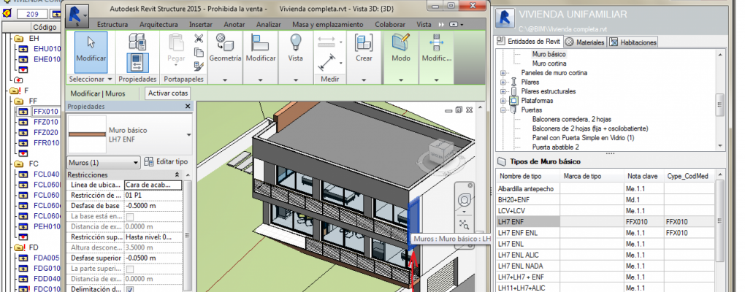This screenshot has width=745, height=292.
Task: Click the Puertas door icon in tree
Action: (x=513, y=109)
